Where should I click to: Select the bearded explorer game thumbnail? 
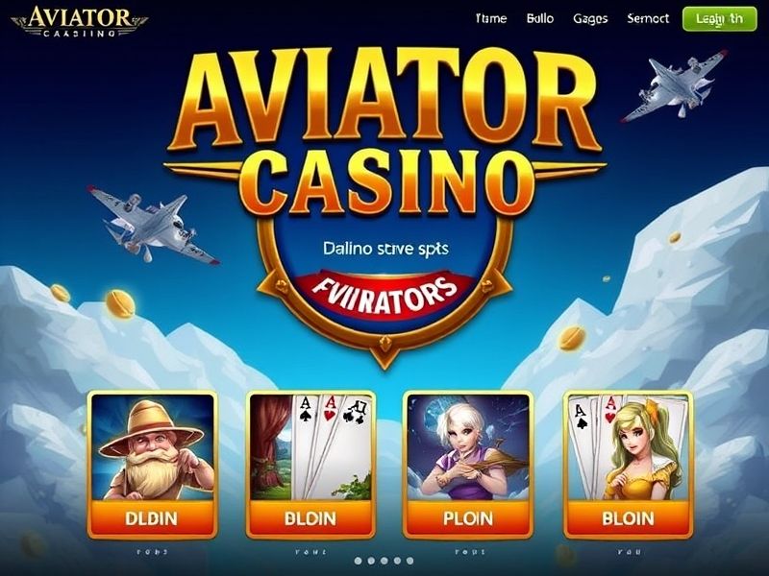coord(153,447)
